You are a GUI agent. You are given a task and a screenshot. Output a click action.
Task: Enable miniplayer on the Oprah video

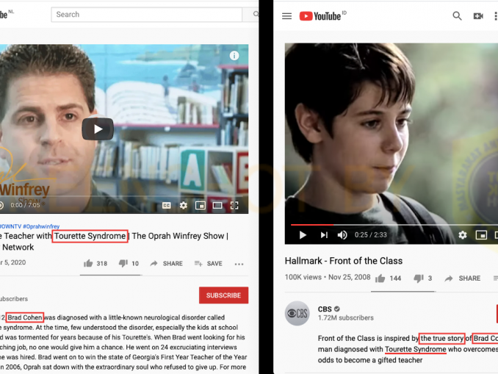(201, 206)
